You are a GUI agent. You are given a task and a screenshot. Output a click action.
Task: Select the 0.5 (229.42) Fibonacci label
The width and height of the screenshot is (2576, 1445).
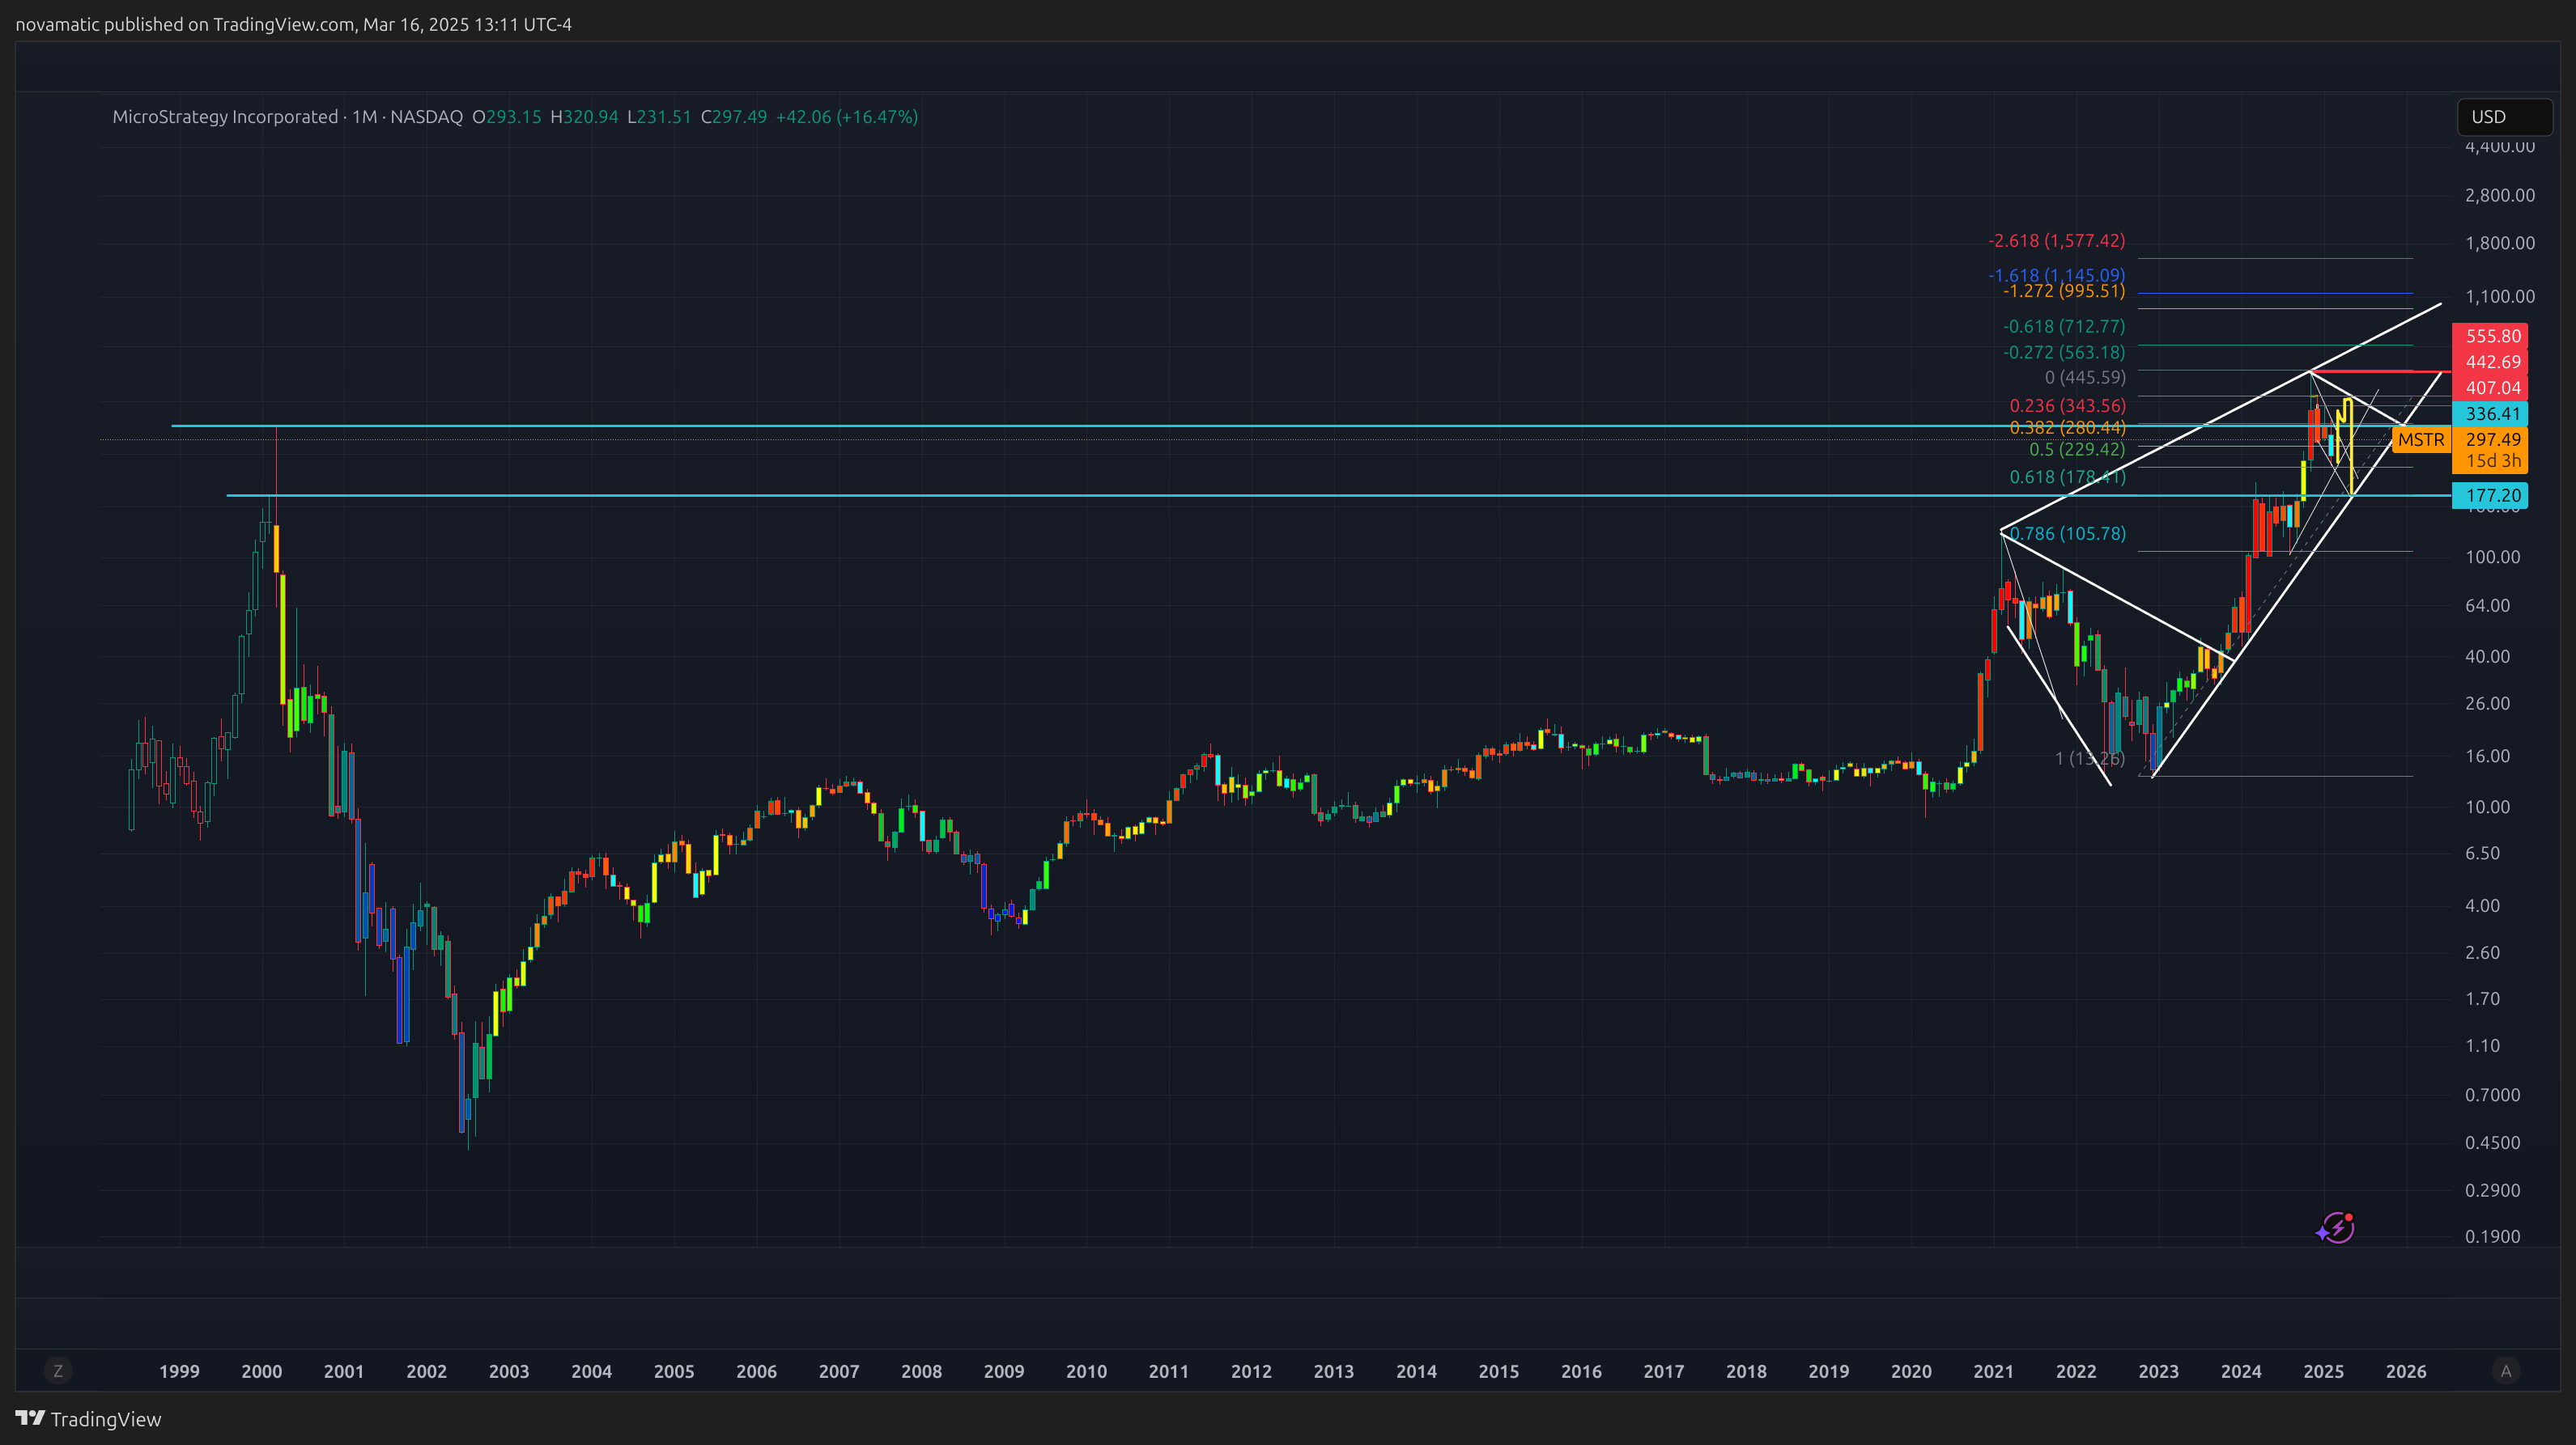(x=2077, y=450)
